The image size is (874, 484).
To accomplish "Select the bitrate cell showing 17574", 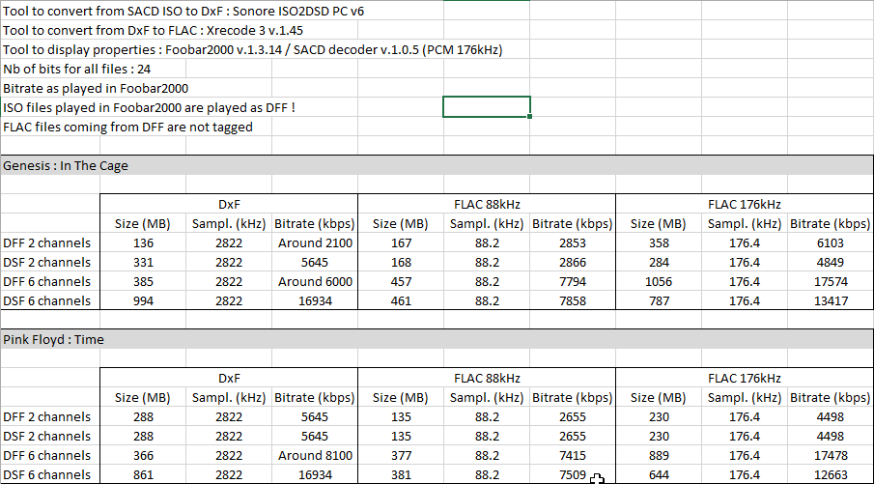I will 831,281.
